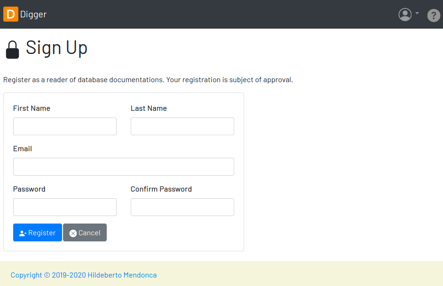Open the Copyright Hildeberto Mendonca footer link

click(84, 275)
